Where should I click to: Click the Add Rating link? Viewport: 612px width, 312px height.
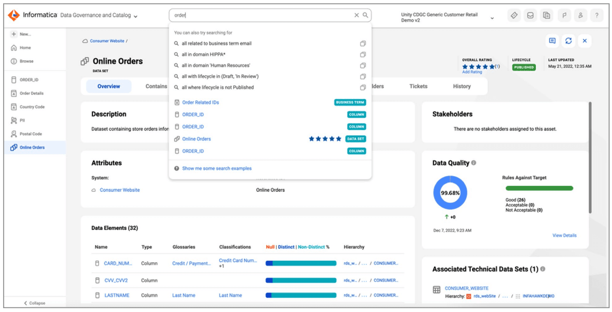[x=472, y=72]
